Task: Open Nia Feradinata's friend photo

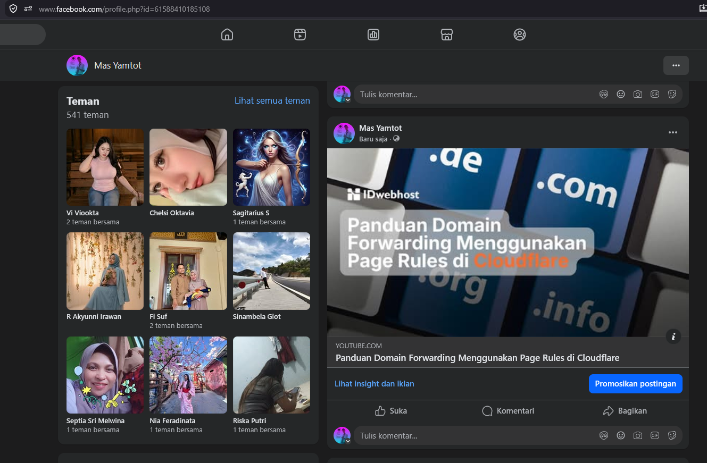Action: pyautogui.click(x=188, y=375)
